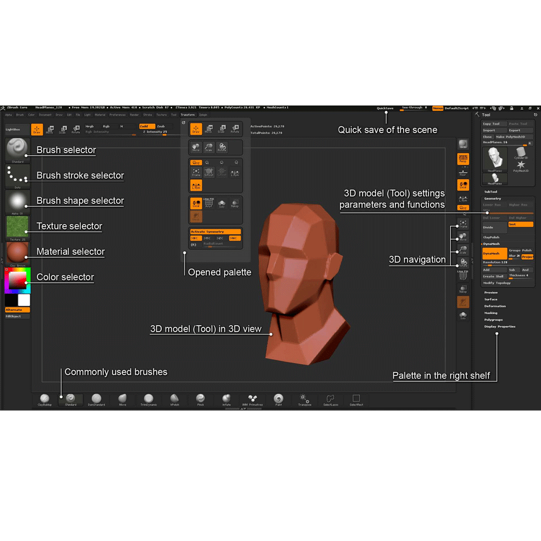
Task: Open the Material menu
Action: [x=100, y=115]
